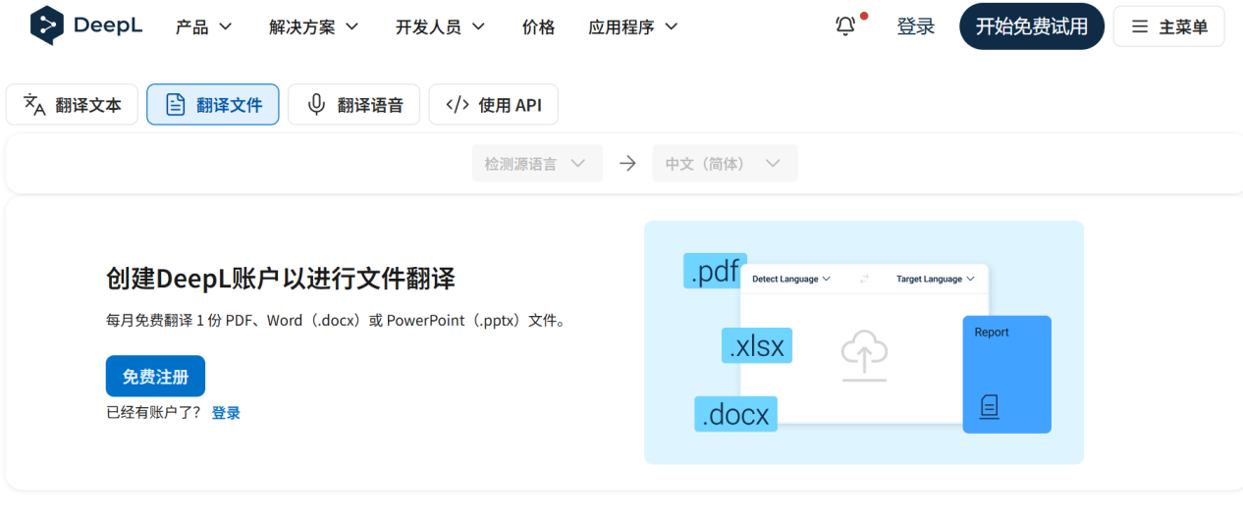
Task: Click the 开始免费试用 button
Action: pos(1032,26)
